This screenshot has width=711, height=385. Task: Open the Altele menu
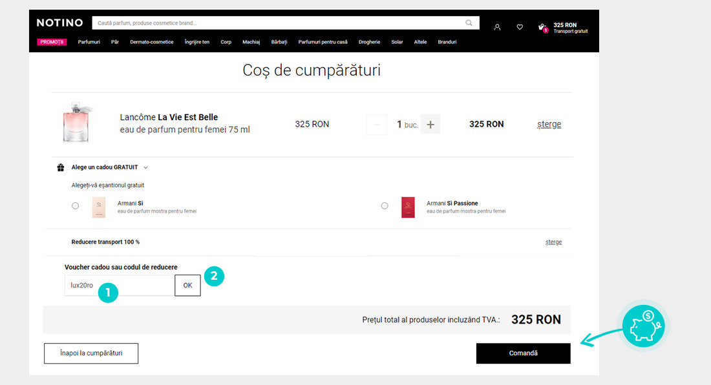point(420,42)
